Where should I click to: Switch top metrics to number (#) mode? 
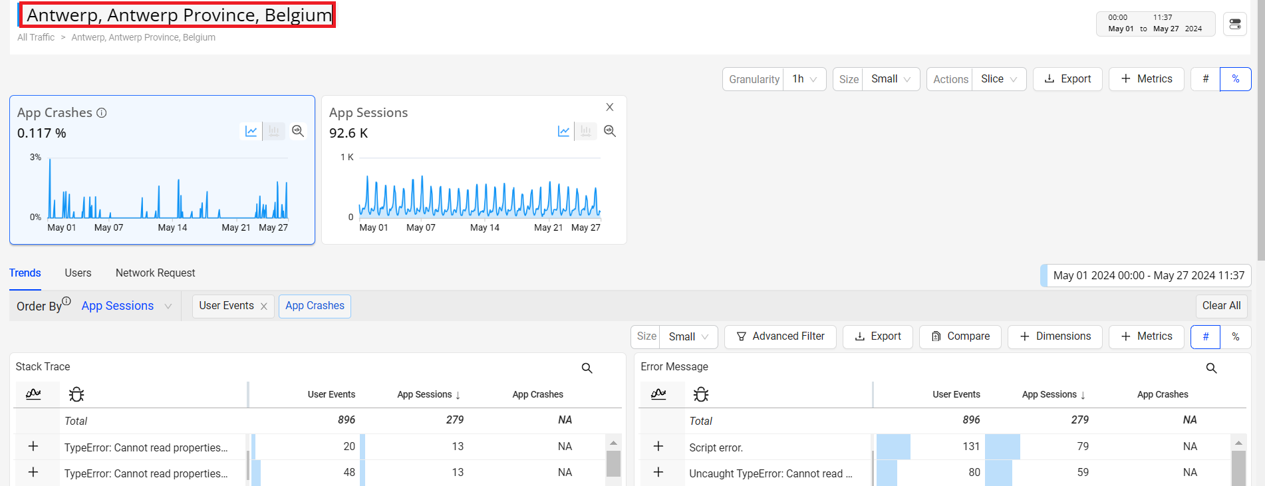(1205, 79)
